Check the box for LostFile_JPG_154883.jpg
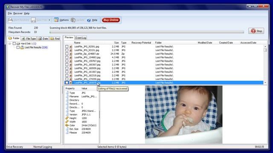 pyautogui.click(x=67, y=57)
